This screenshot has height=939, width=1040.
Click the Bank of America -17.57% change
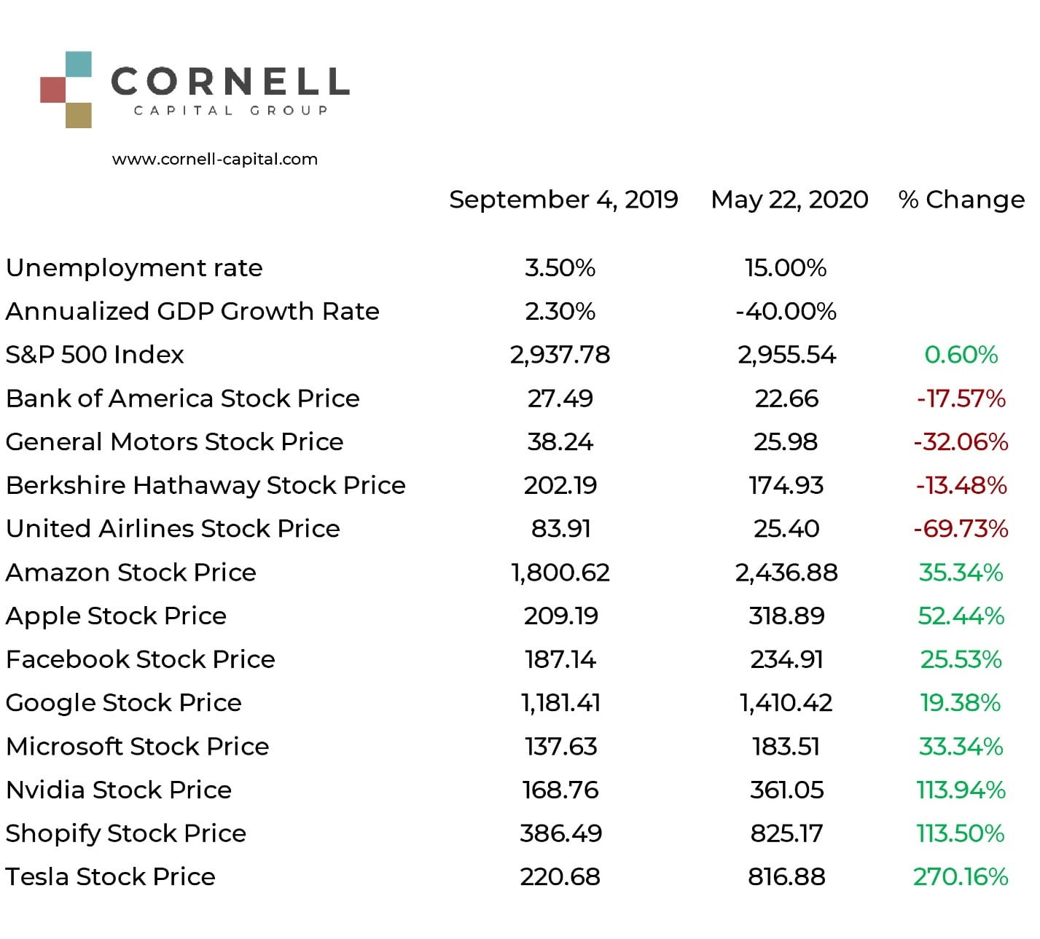pos(961,398)
